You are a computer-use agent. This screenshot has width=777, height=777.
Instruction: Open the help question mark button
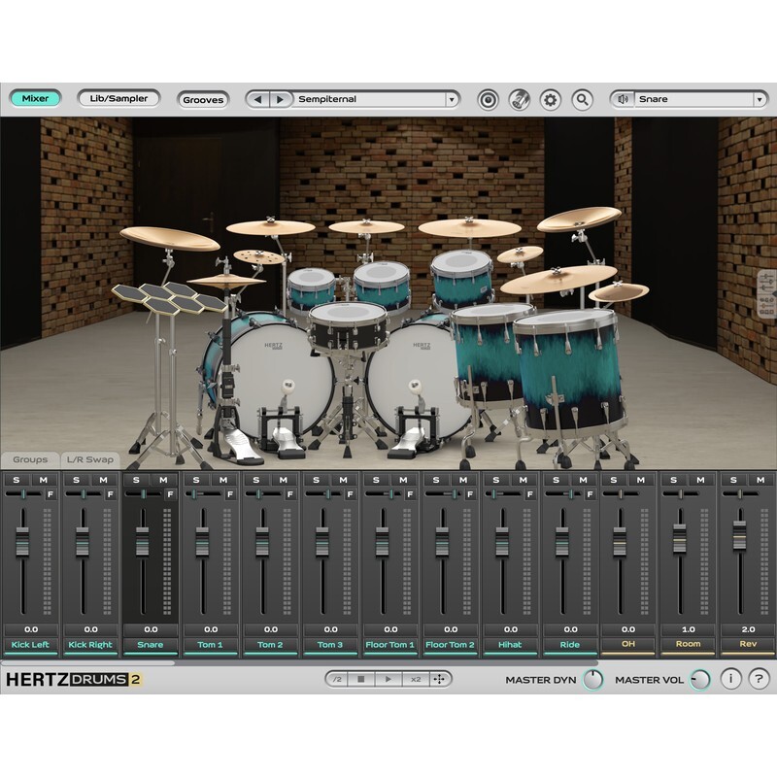[760, 679]
